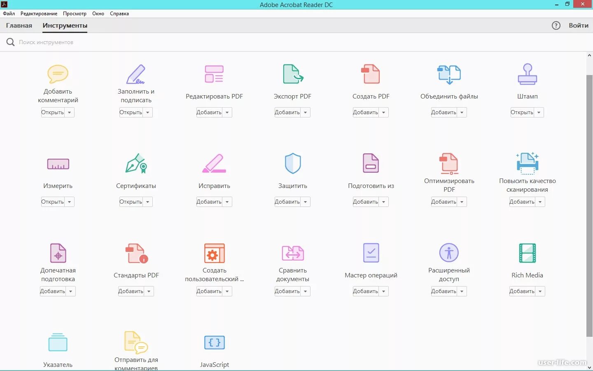Click Добавить button under Мастер операций
593x371 pixels.
click(366, 291)
